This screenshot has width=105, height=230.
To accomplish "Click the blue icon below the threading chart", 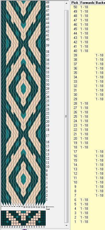I will click(24, 229).
